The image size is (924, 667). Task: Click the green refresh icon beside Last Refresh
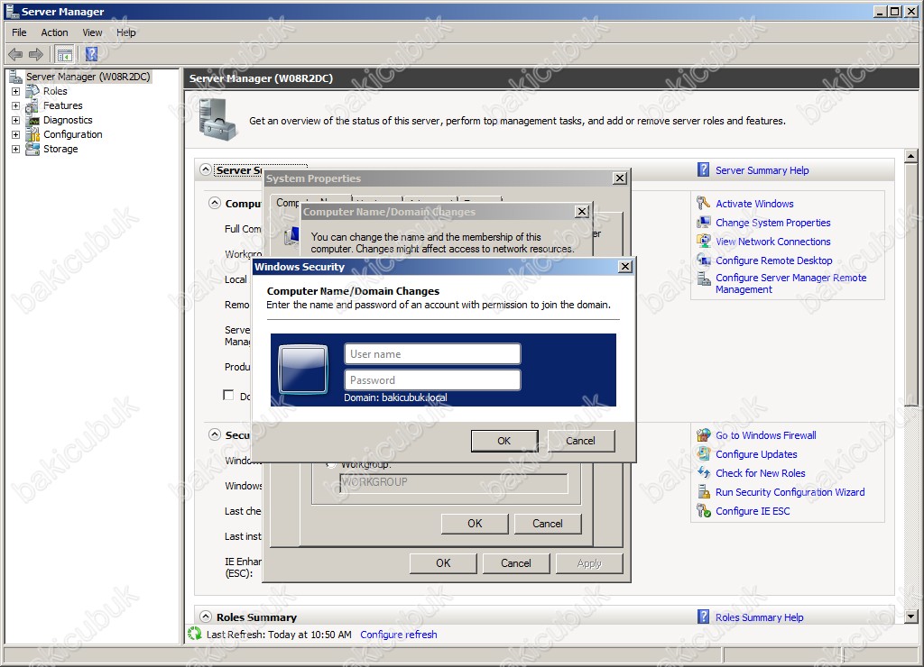coord(195,634)
